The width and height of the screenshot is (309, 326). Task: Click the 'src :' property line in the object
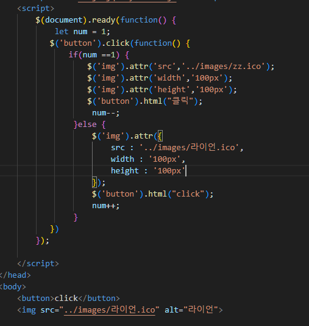[177, 148]
